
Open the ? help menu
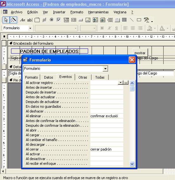pos(132,12)
